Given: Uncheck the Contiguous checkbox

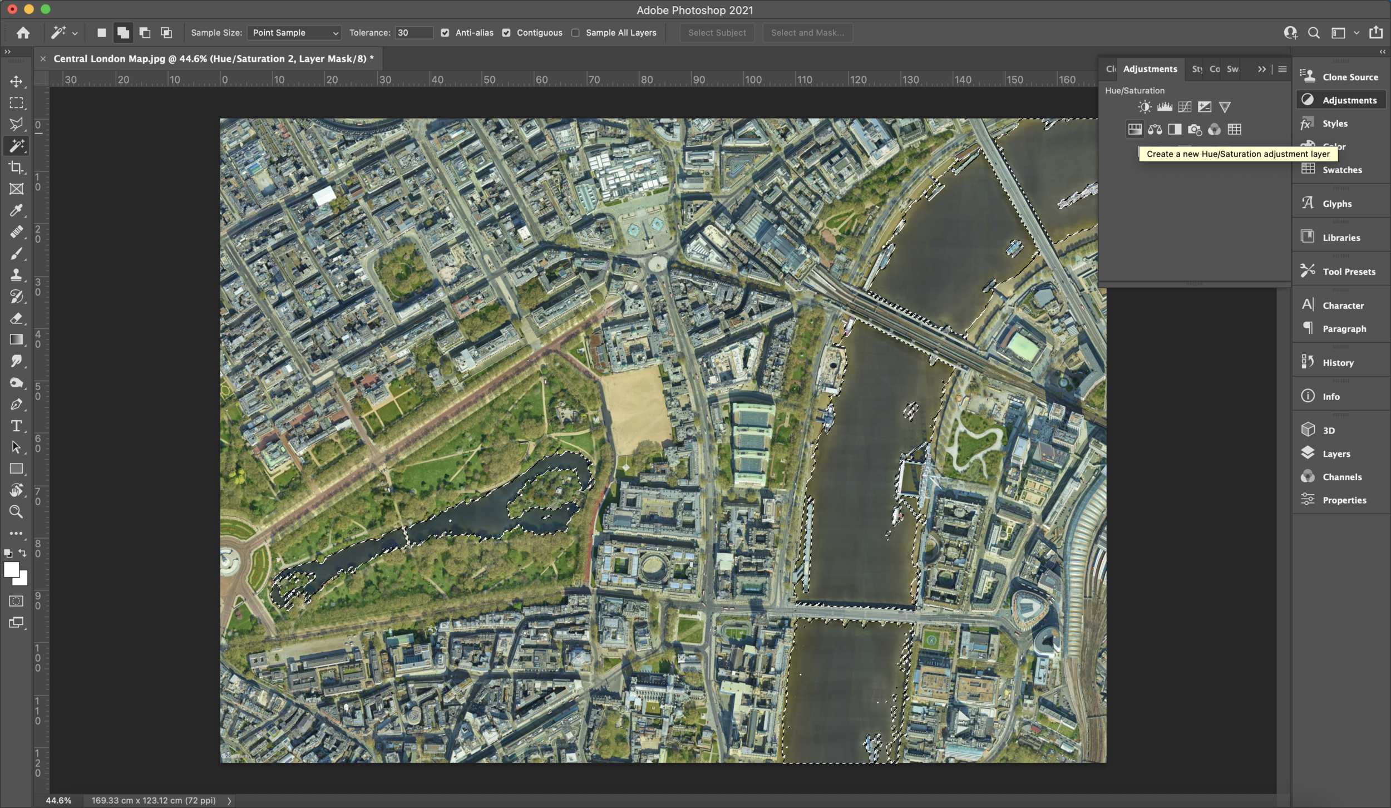Looking at the screenshot, I should [x=506, y=33].
